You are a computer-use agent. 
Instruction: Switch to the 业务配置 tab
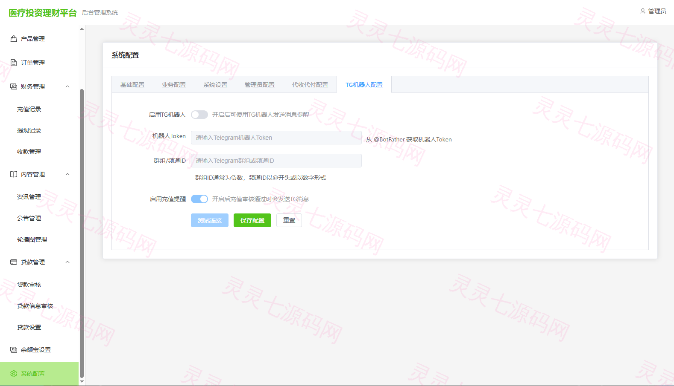pos(174,85)
